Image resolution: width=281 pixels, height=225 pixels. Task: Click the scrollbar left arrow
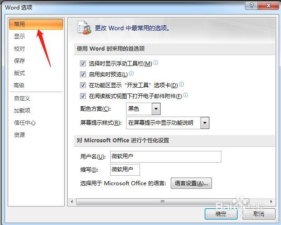(x=72, y=202)
